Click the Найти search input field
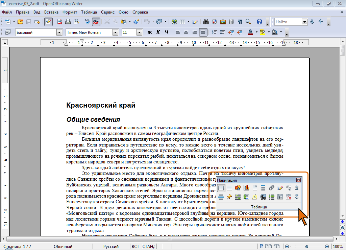This screenshot has height=250, width=346. pyautogui.click(x=288, y=22)
